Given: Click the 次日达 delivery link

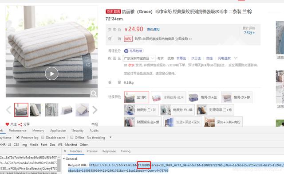Looking at the screenshot, I should pos(196,58).
